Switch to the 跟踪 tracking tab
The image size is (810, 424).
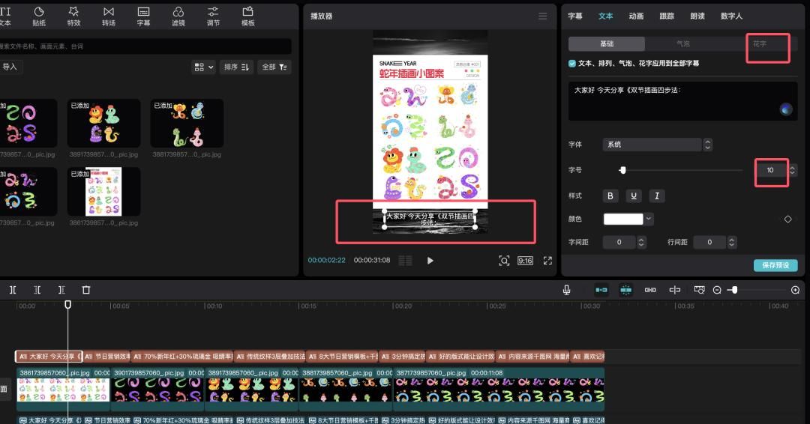667,16
